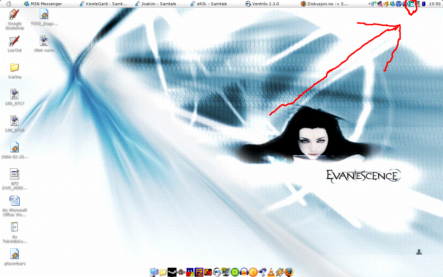The image size is (443, 277).
Task: Open Steam from the dock
Action: pyautogui.click(x=172, y=272)
